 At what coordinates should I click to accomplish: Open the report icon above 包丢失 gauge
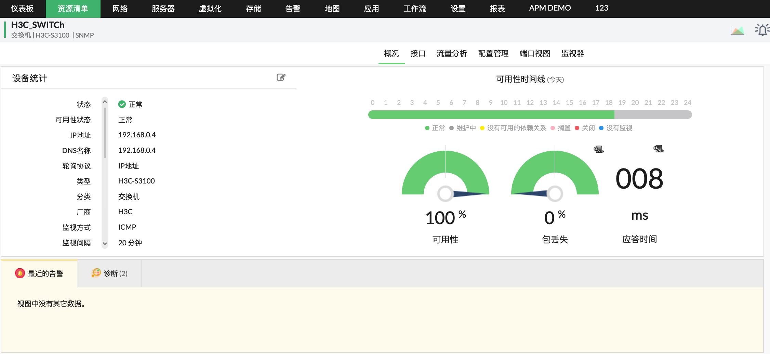pos(599,149)
